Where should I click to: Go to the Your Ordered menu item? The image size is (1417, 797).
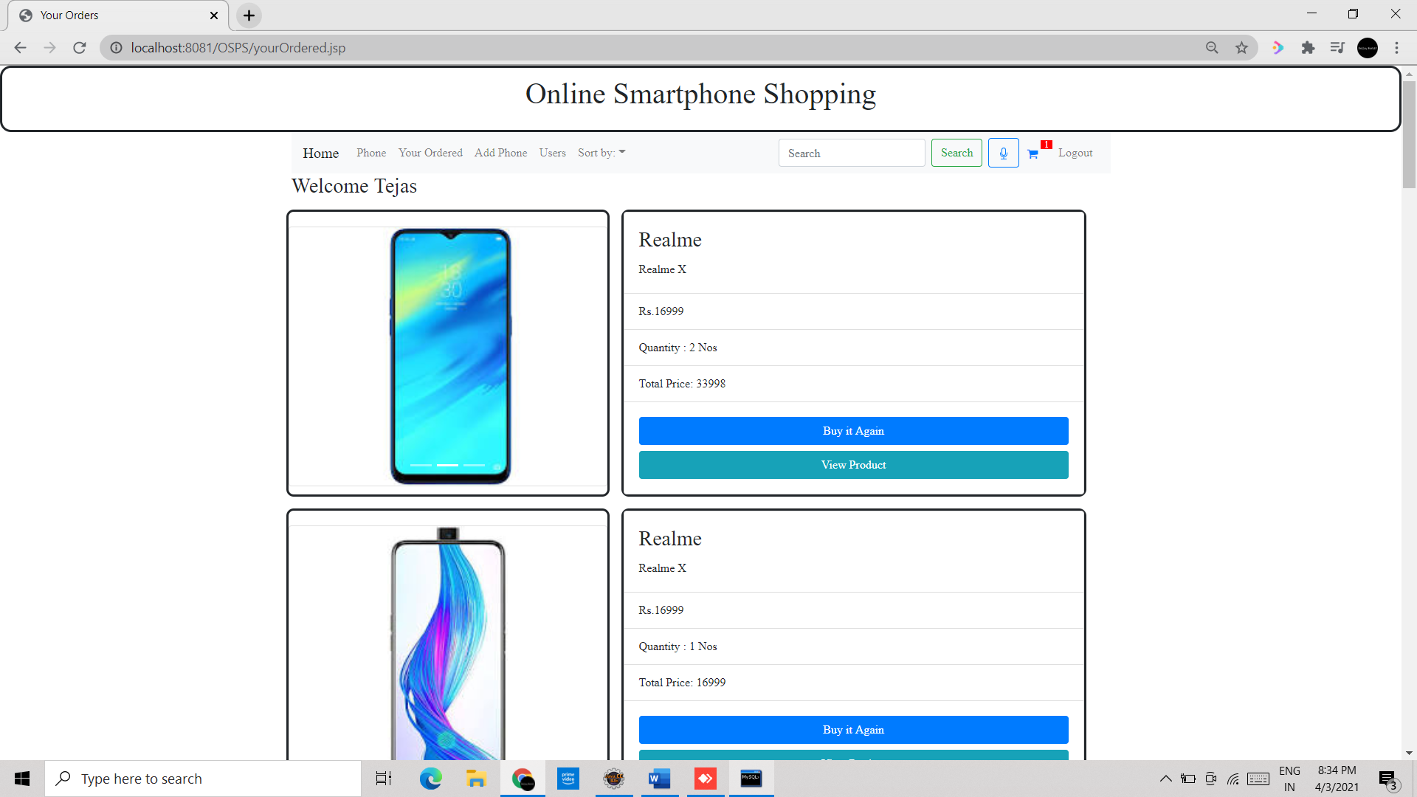[x=430, y=153]
